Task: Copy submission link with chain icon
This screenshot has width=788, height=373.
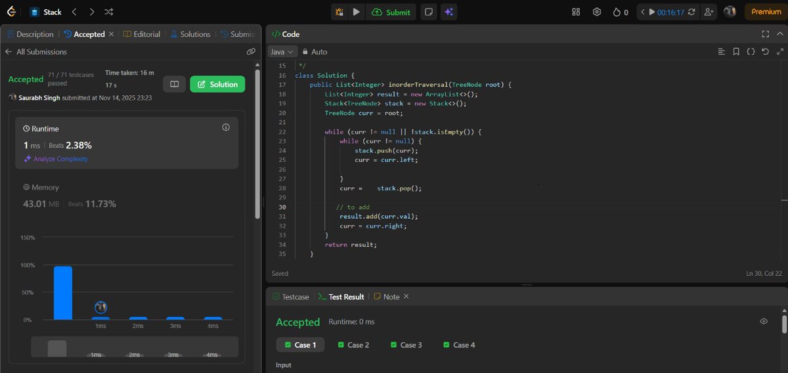Action: 251,51
